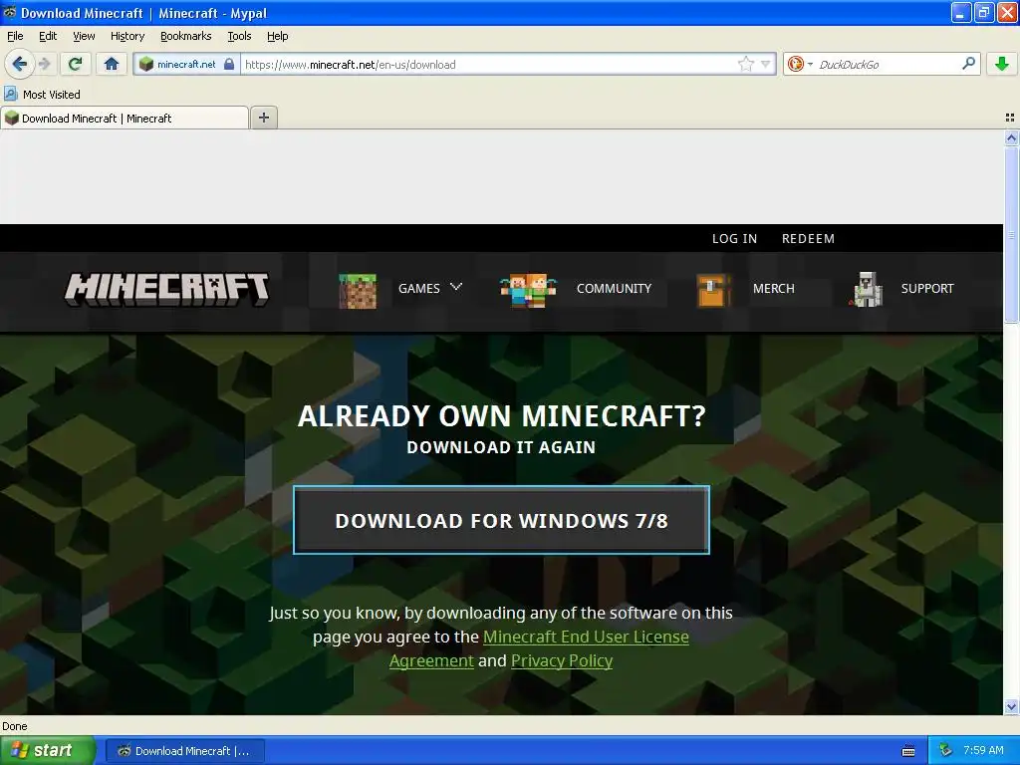This screenshot has height=765, width=1020.
Task: Open the SUPPORT navigation link
Action: pyautogui.click(x=927, y=288)
